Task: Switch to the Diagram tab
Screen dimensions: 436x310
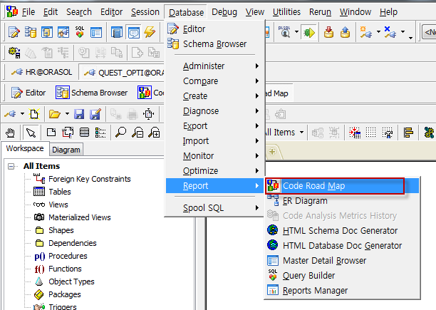Action: (66, 150)
